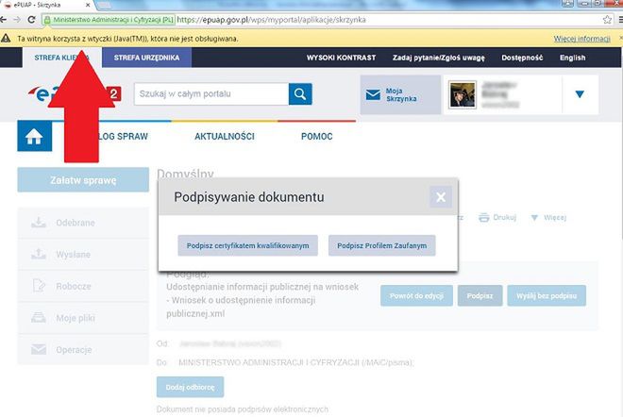Click the Java plugin warning triangle icon
The height and width of the screenshot is (417, 623).
tap(6, 38)
